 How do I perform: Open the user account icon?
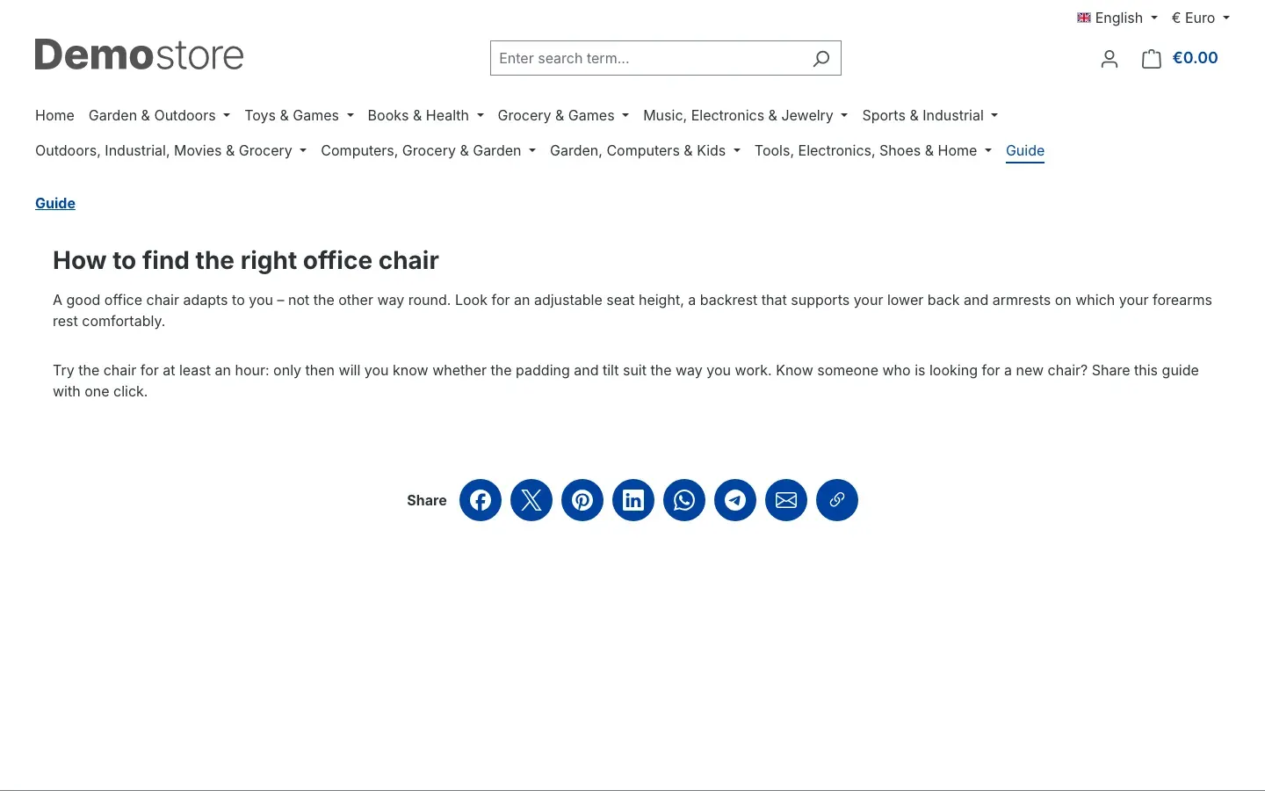1110,58
